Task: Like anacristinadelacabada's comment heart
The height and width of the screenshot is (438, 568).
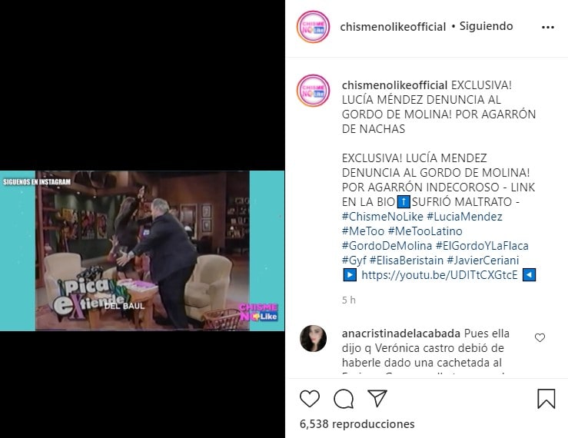Action: tap(540, 337)
